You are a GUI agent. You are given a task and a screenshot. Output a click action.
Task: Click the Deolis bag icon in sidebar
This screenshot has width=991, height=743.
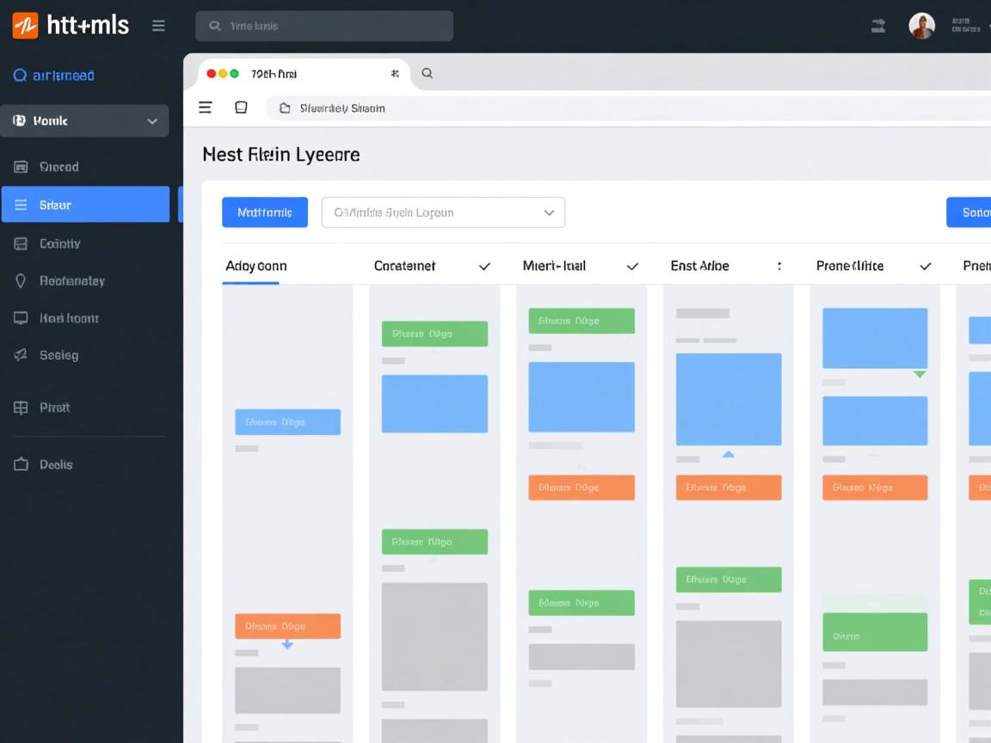[x=21, y=464]
